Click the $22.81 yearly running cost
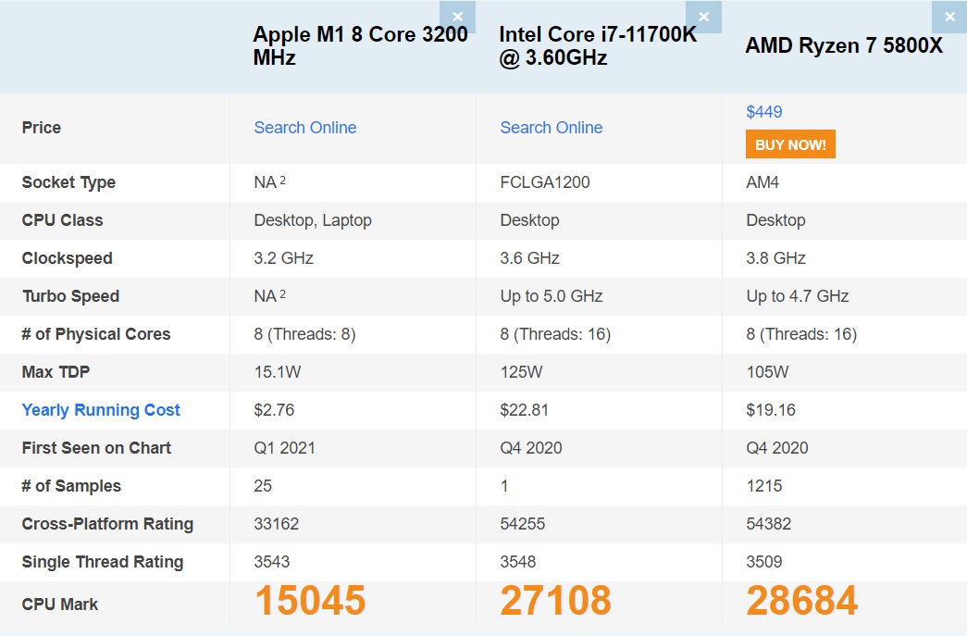 pos(524,410)
